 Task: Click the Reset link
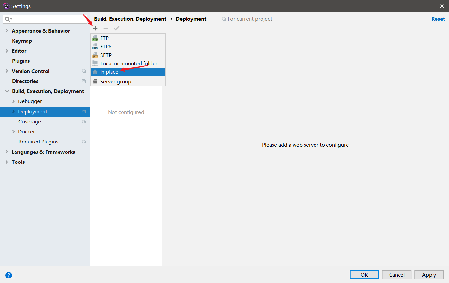438,19
